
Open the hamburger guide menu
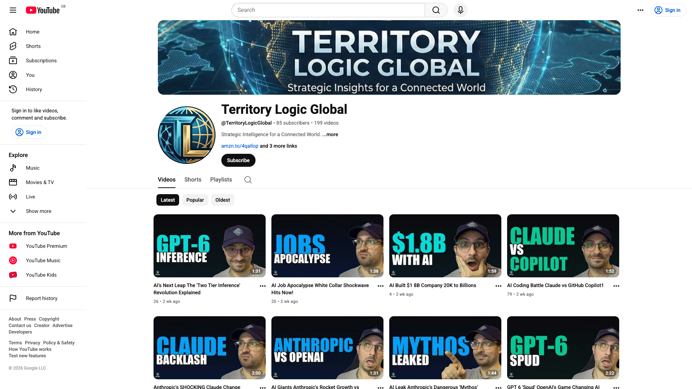[13, 10]
